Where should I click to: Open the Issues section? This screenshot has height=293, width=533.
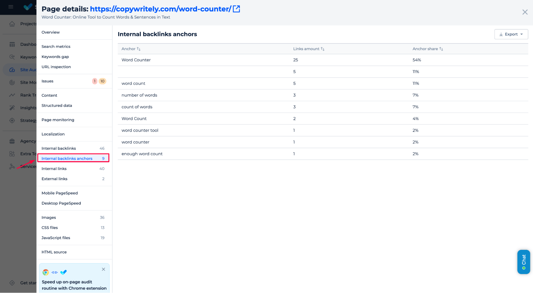click(x=47, y=81)
